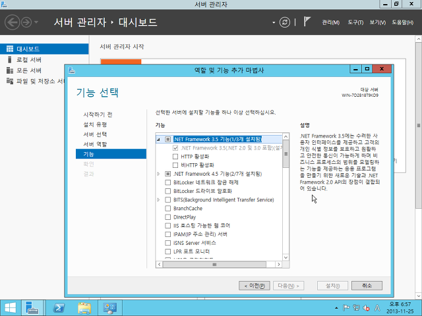This screenshot has width=422, height=316.
Task: Click the refresh icon in Server Manager header
Action: coord(285,22)
